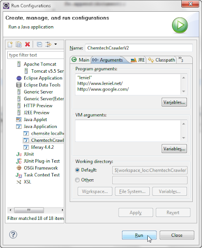
Task: Click the Collapse All toolbar icon
Action: click(40, 44)
